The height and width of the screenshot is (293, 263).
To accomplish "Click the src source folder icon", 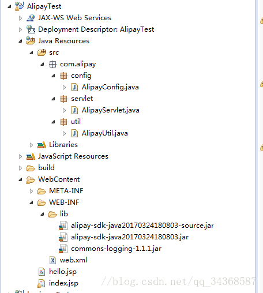I will pyautogui.click(x=42, y=52).
